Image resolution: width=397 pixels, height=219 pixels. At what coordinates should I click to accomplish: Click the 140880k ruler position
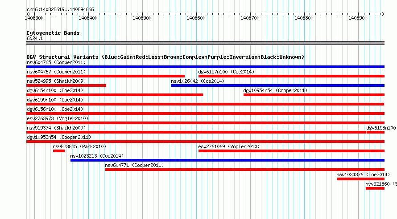click(x=304, y=18)
